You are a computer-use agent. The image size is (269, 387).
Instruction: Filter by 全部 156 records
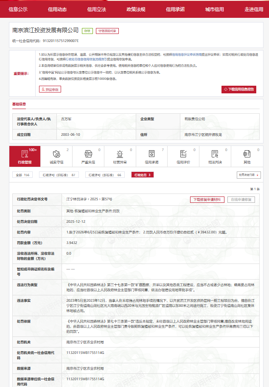pos(22,175)
